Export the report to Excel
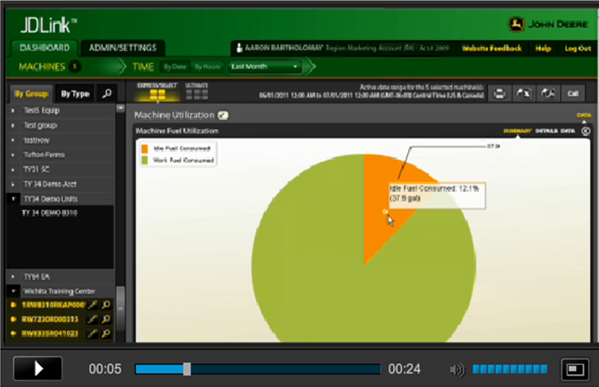The width and height of the screenshot is (599, 387). point(523,94)
